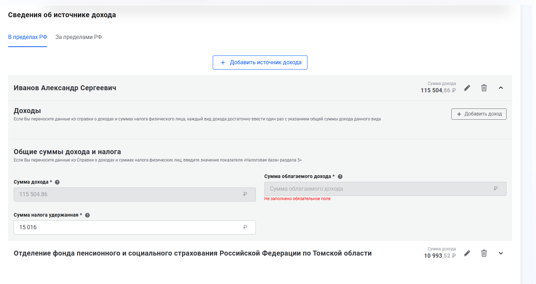Edit the Иванов Александр Сергеевич income source
The width and height of the screenshot is (536, 284).
[x=467, y=88]
